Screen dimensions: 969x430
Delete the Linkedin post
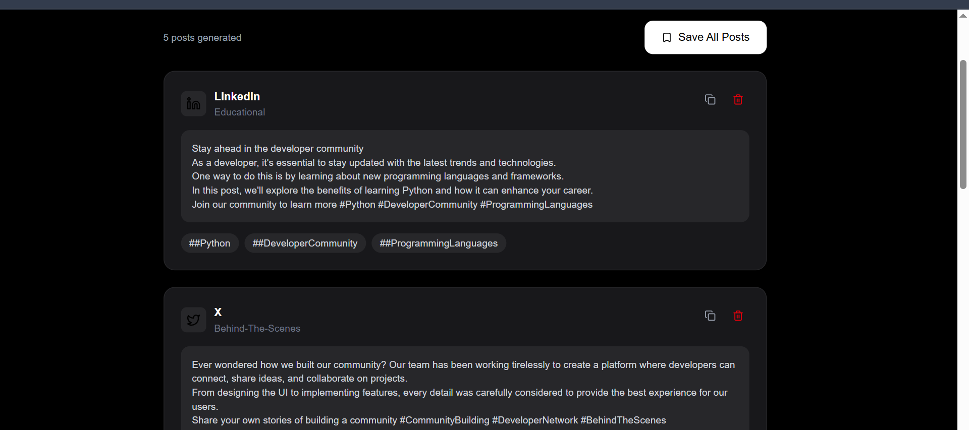pyautogui.click(x=738, y=100)
